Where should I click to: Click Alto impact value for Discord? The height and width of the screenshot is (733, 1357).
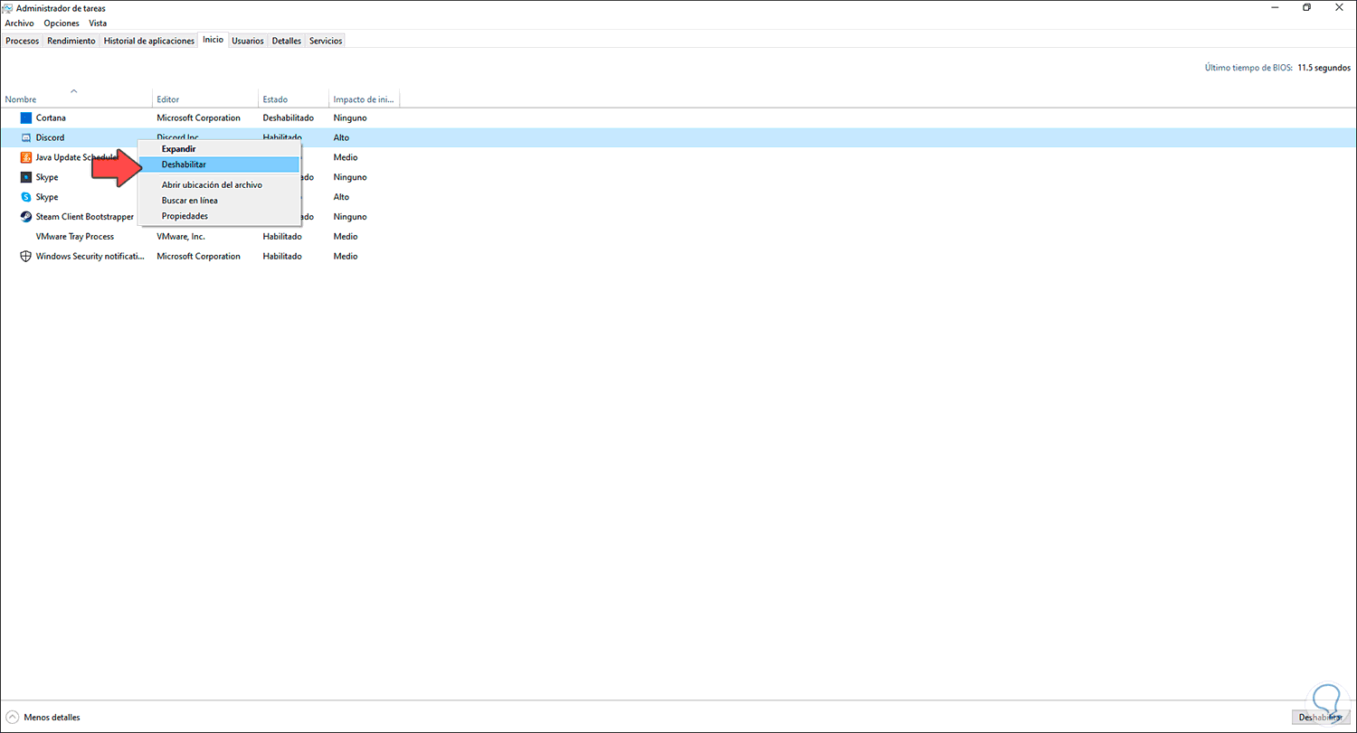(x=341, y=137)
